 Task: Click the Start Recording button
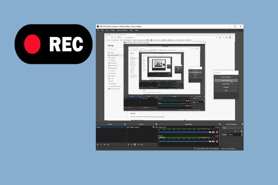point(226,80)
